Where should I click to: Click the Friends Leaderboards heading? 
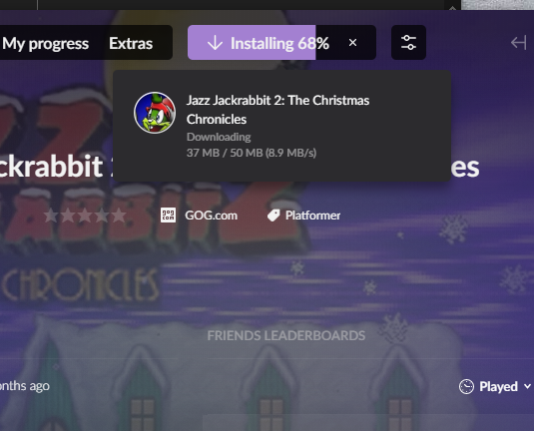[286, 335]
